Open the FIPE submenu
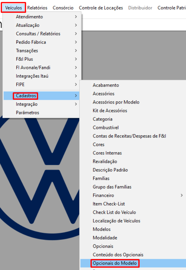The image size is (186, 270). 42,84
